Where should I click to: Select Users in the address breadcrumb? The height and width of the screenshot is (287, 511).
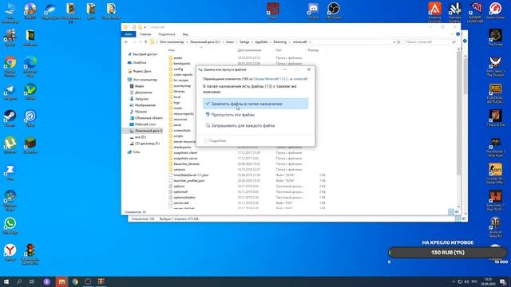coord(230,42)
